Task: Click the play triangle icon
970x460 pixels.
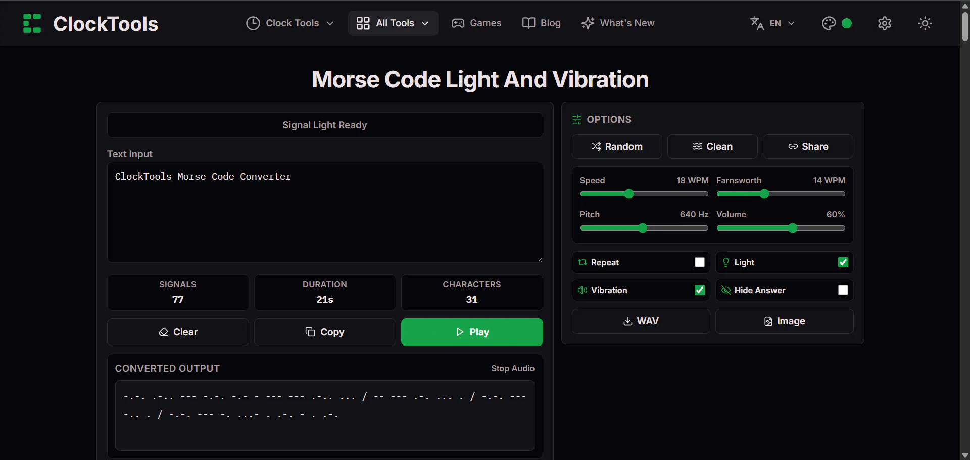Action: click(460, 332)
